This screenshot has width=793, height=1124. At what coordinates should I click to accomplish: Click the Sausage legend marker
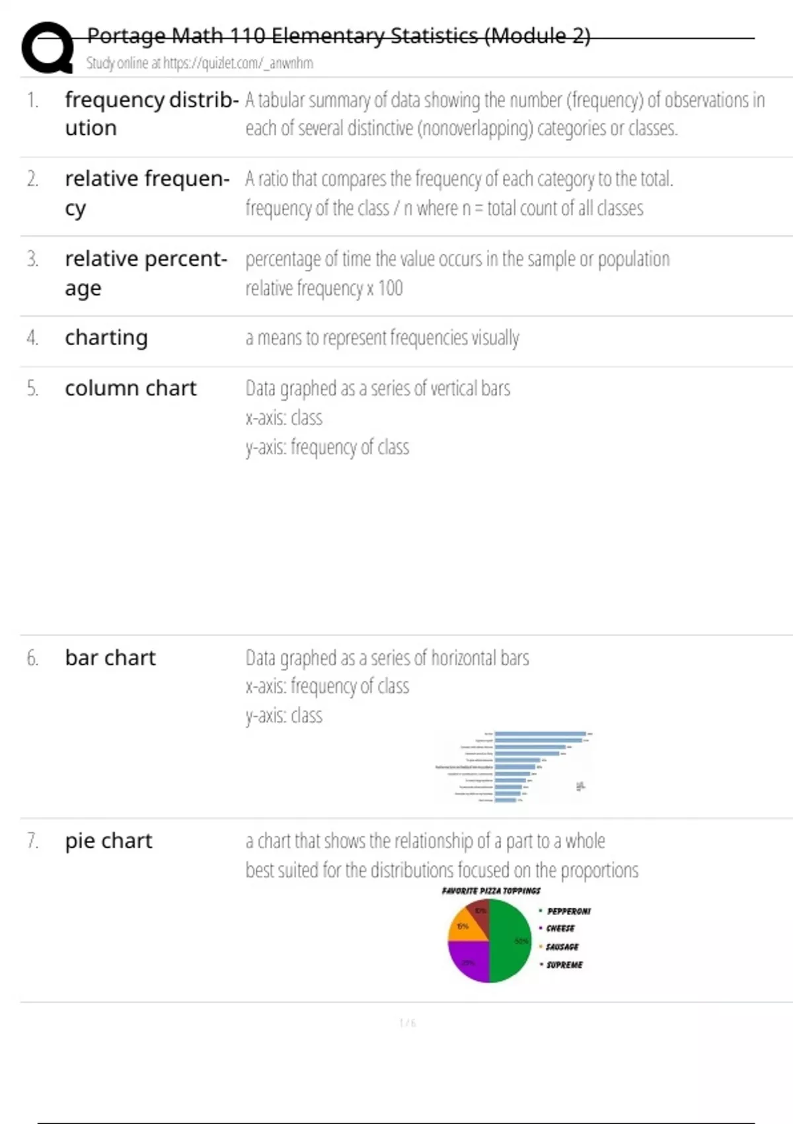click(x=541, y=947)
